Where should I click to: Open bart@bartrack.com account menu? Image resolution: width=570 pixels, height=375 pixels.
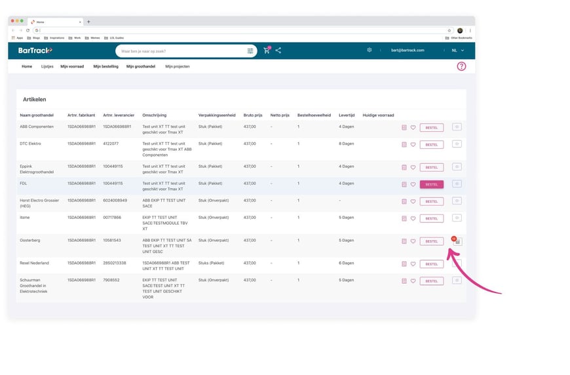408,50
